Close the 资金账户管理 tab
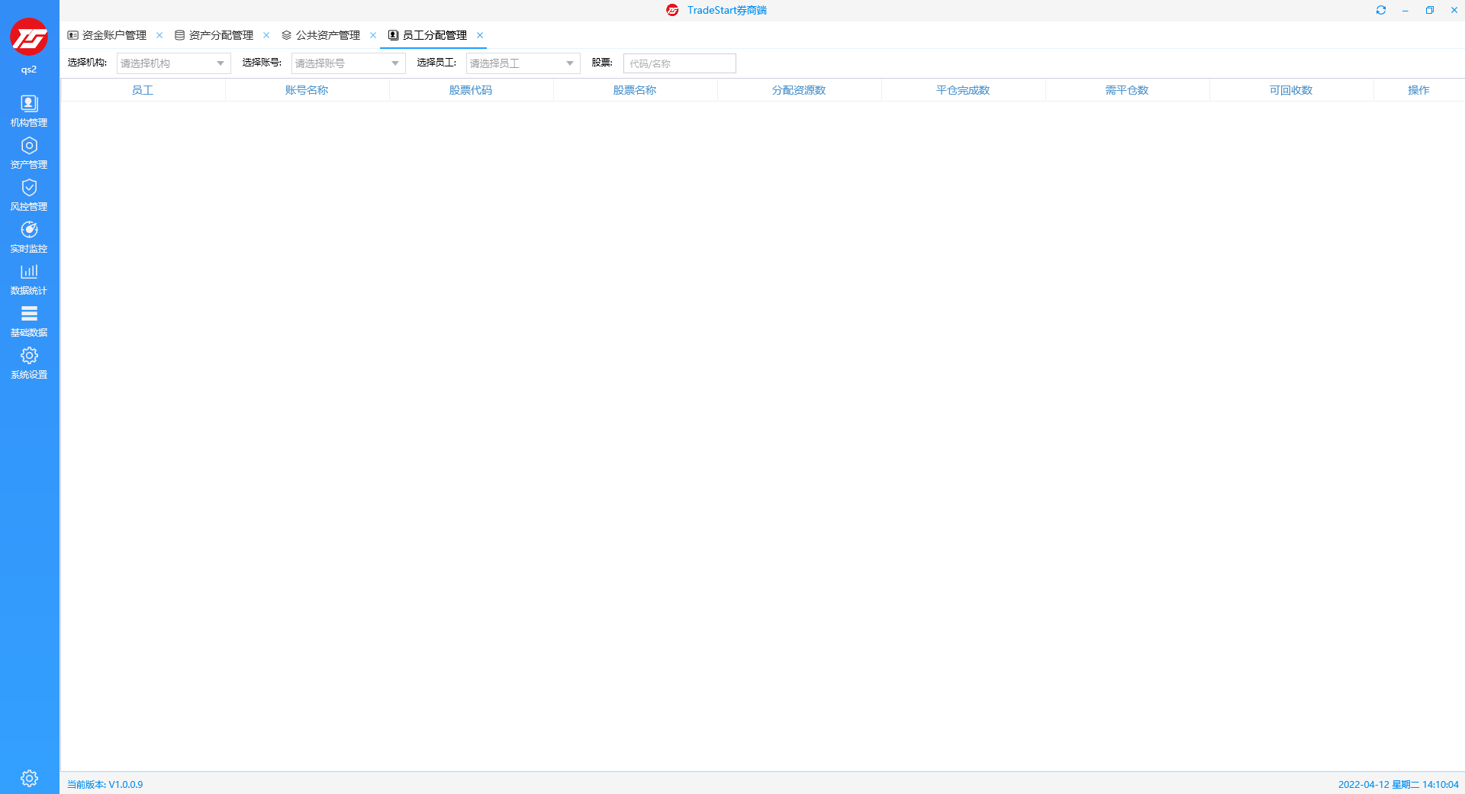The width and height of the screenshot is (1465, 794). pyautogui.click(x=159, y=35)
